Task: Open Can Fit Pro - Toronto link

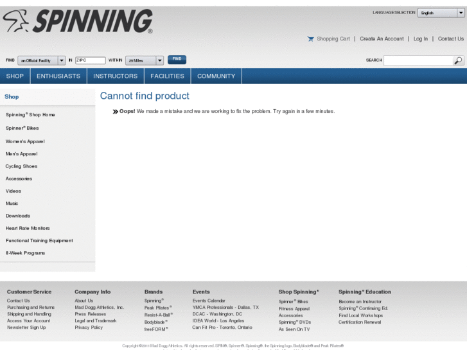Action: tap(222, 328)
